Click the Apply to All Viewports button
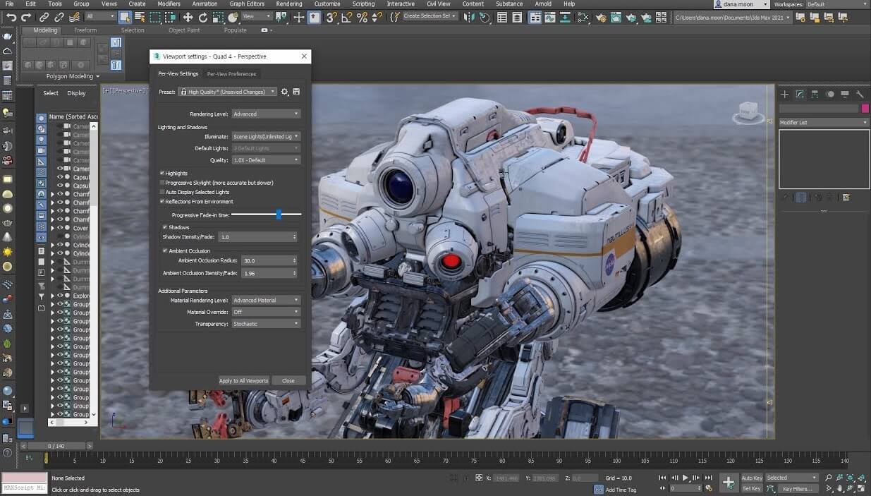This screenshot has width=871, height=496. (x=243, y=380)
